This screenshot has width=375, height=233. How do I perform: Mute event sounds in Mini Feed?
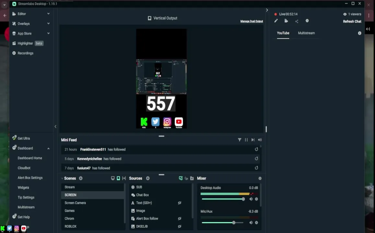point(260,140)
